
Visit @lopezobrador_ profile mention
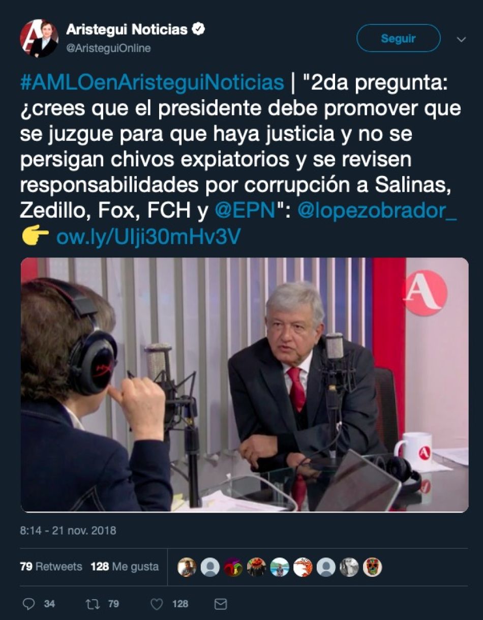pyautogui.click(x=377, y=212)
